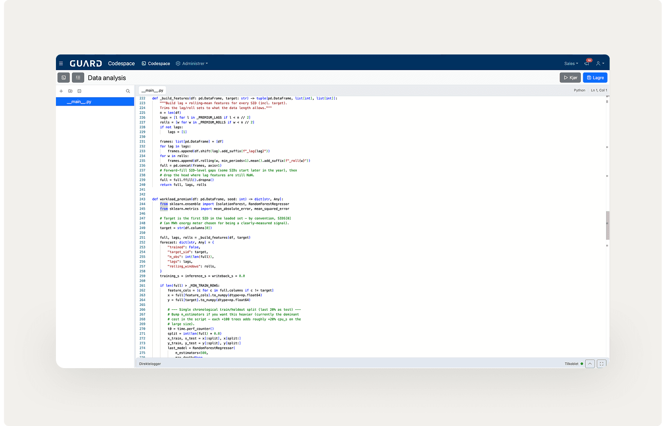Toggle the terminal panel button beside Data analysis

[x=64, y=78]
